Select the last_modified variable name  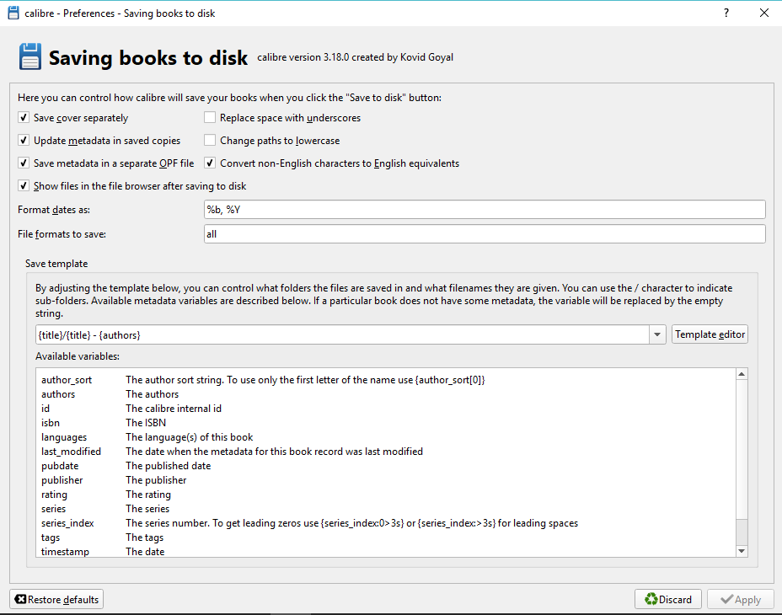(71, 452)
